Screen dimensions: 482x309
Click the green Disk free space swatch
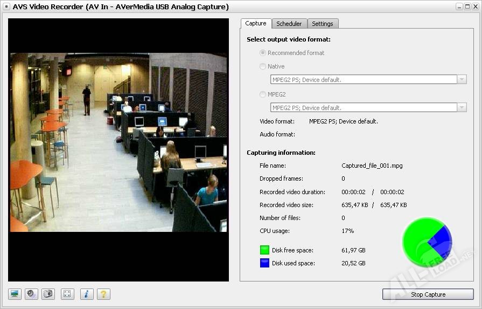coord(264,250)
